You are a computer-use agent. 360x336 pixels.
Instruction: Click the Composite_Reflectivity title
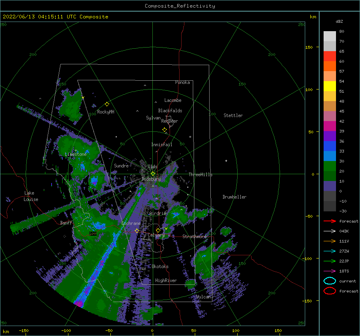tap(180, 6)
